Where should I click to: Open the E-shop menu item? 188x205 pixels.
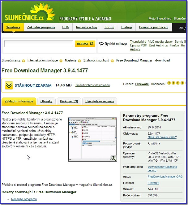pos(126,27)
